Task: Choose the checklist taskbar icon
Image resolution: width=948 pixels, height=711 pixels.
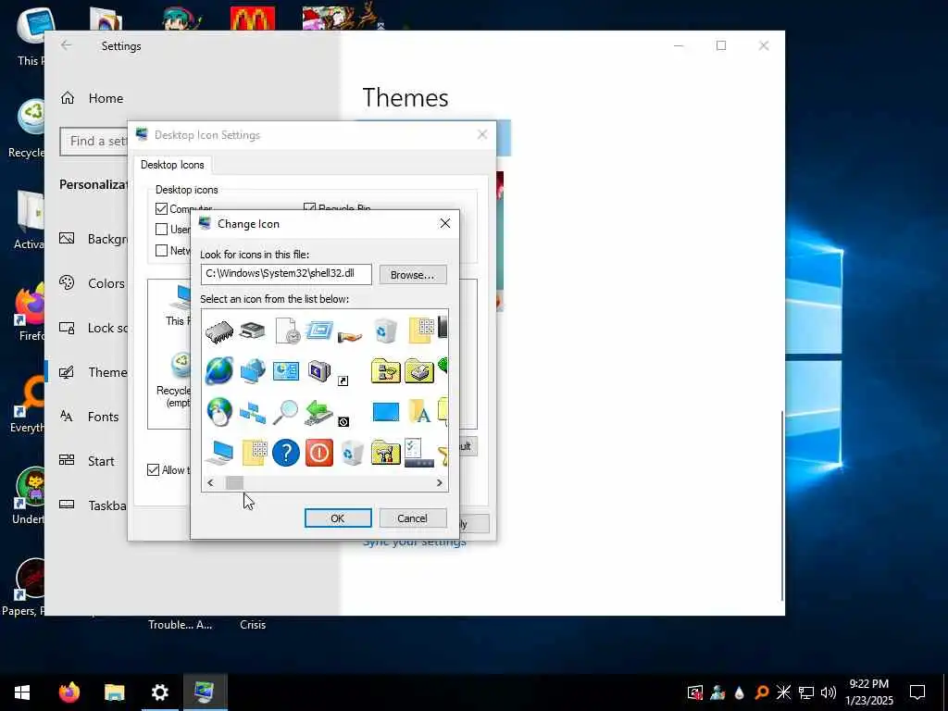Action: (419, 453)
